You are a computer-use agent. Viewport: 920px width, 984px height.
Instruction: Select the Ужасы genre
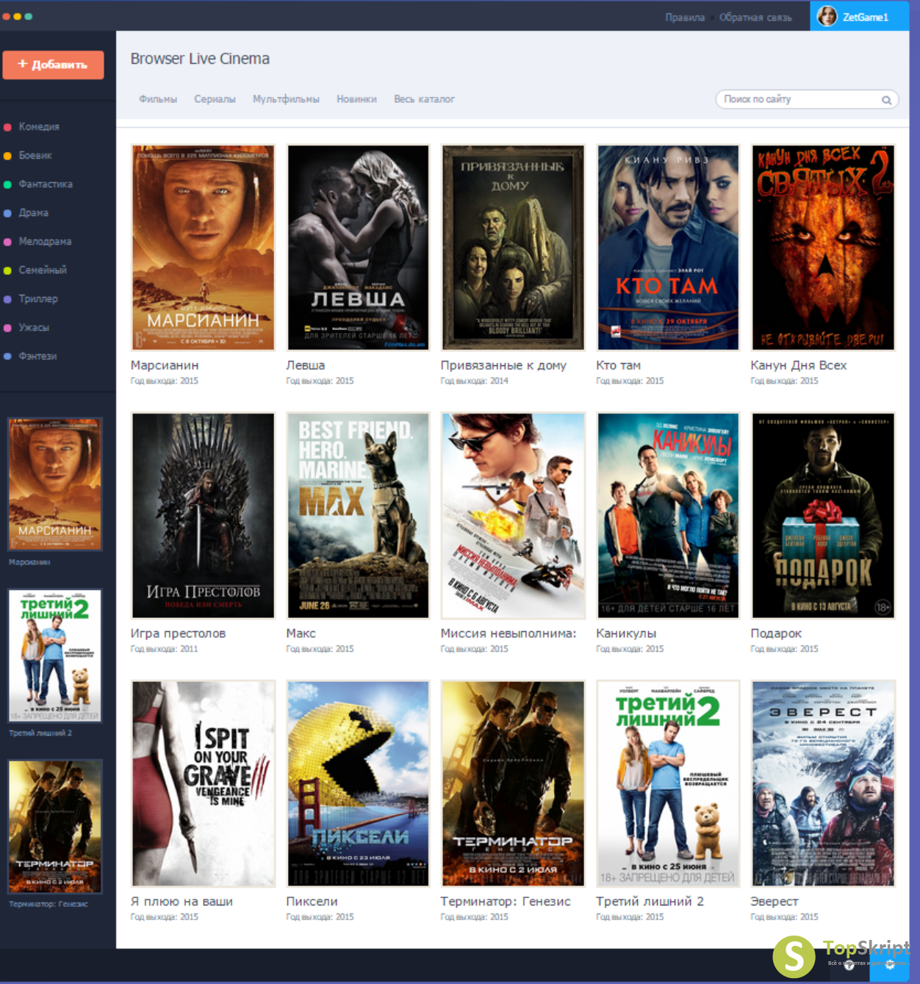click(x=34, y=327)
